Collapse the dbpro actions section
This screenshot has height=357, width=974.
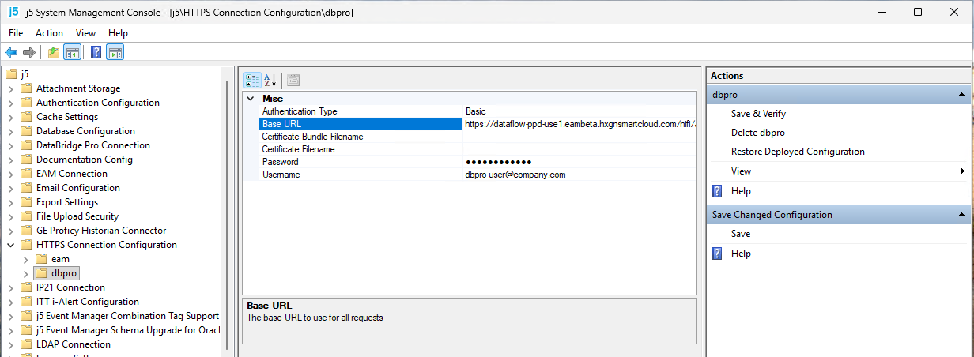[x=962, y=95]
